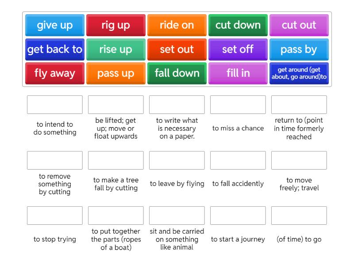Select the "set off" tile
Viewport: 354px width, 265px height.
(238, 49)
